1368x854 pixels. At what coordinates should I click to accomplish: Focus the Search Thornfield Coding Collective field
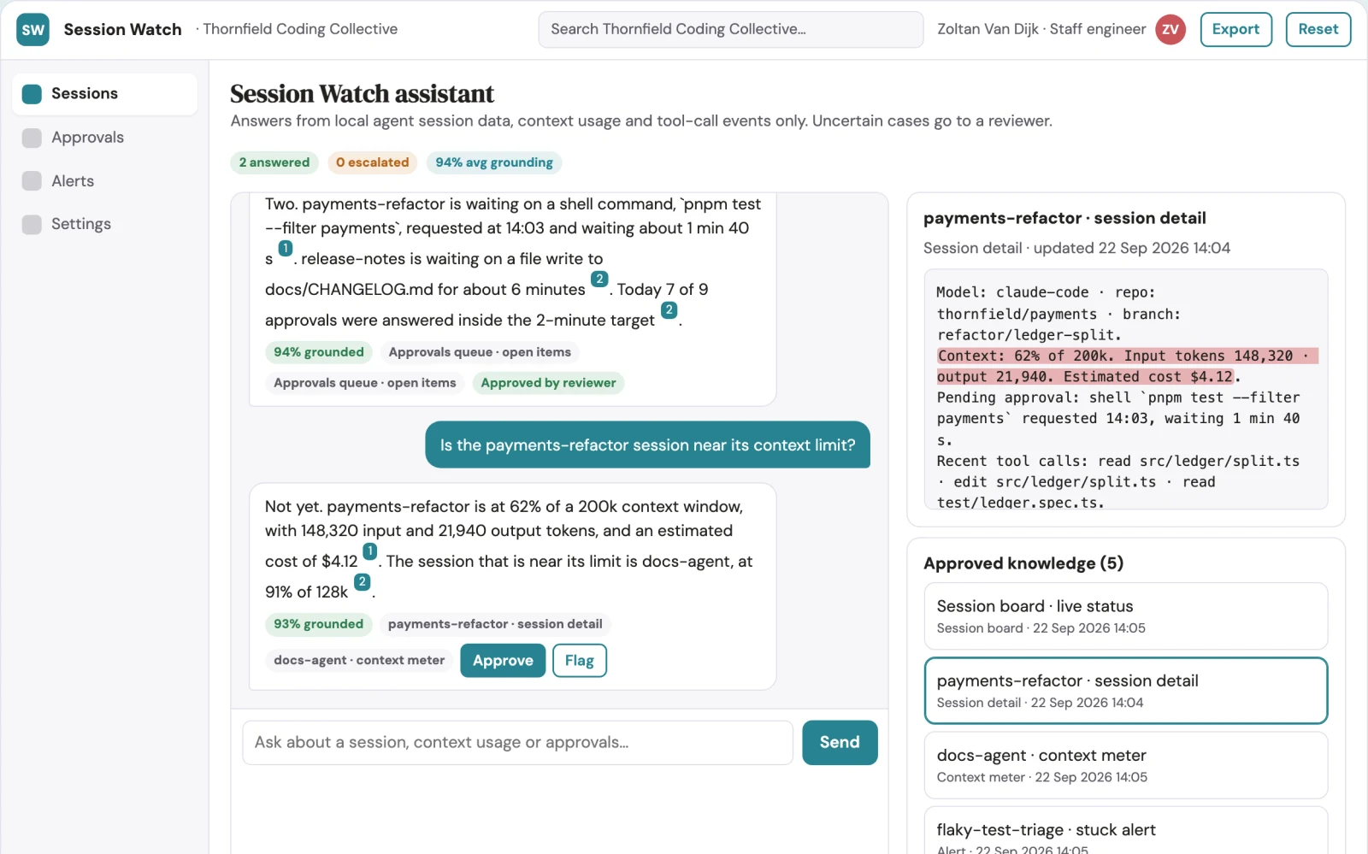click(x=730, y=29)
